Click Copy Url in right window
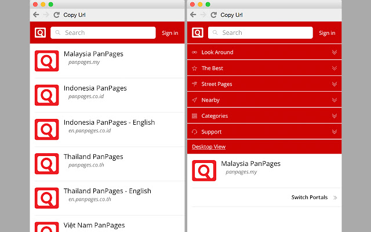Viewport: 371px width, 232px height. point(231,15)
